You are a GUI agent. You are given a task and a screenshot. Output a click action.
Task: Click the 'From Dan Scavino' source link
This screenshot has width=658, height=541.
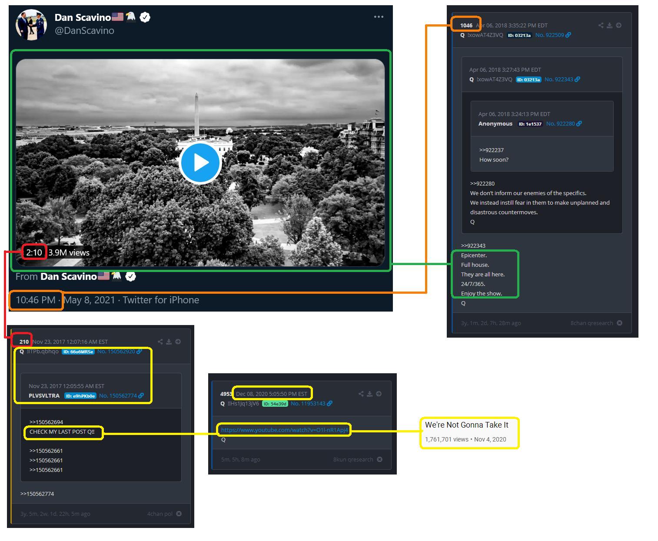[x=56, y=276]
